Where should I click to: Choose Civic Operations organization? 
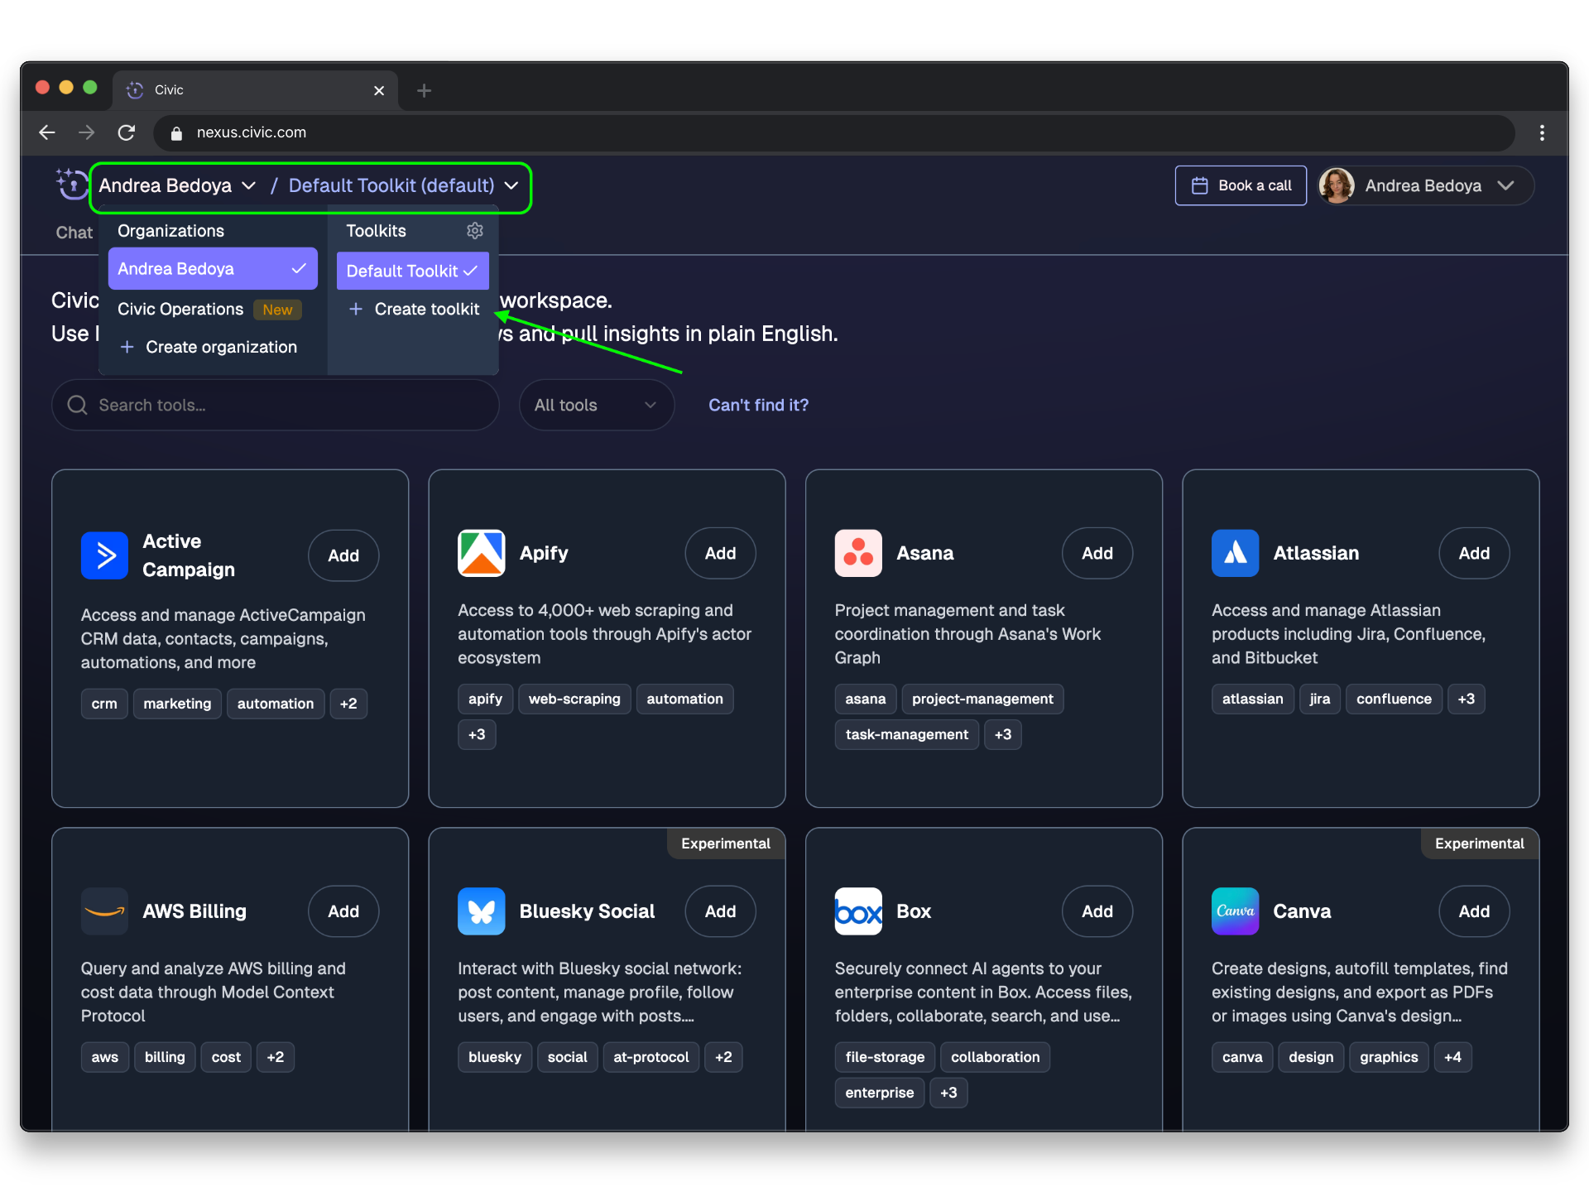pos(180,310)
